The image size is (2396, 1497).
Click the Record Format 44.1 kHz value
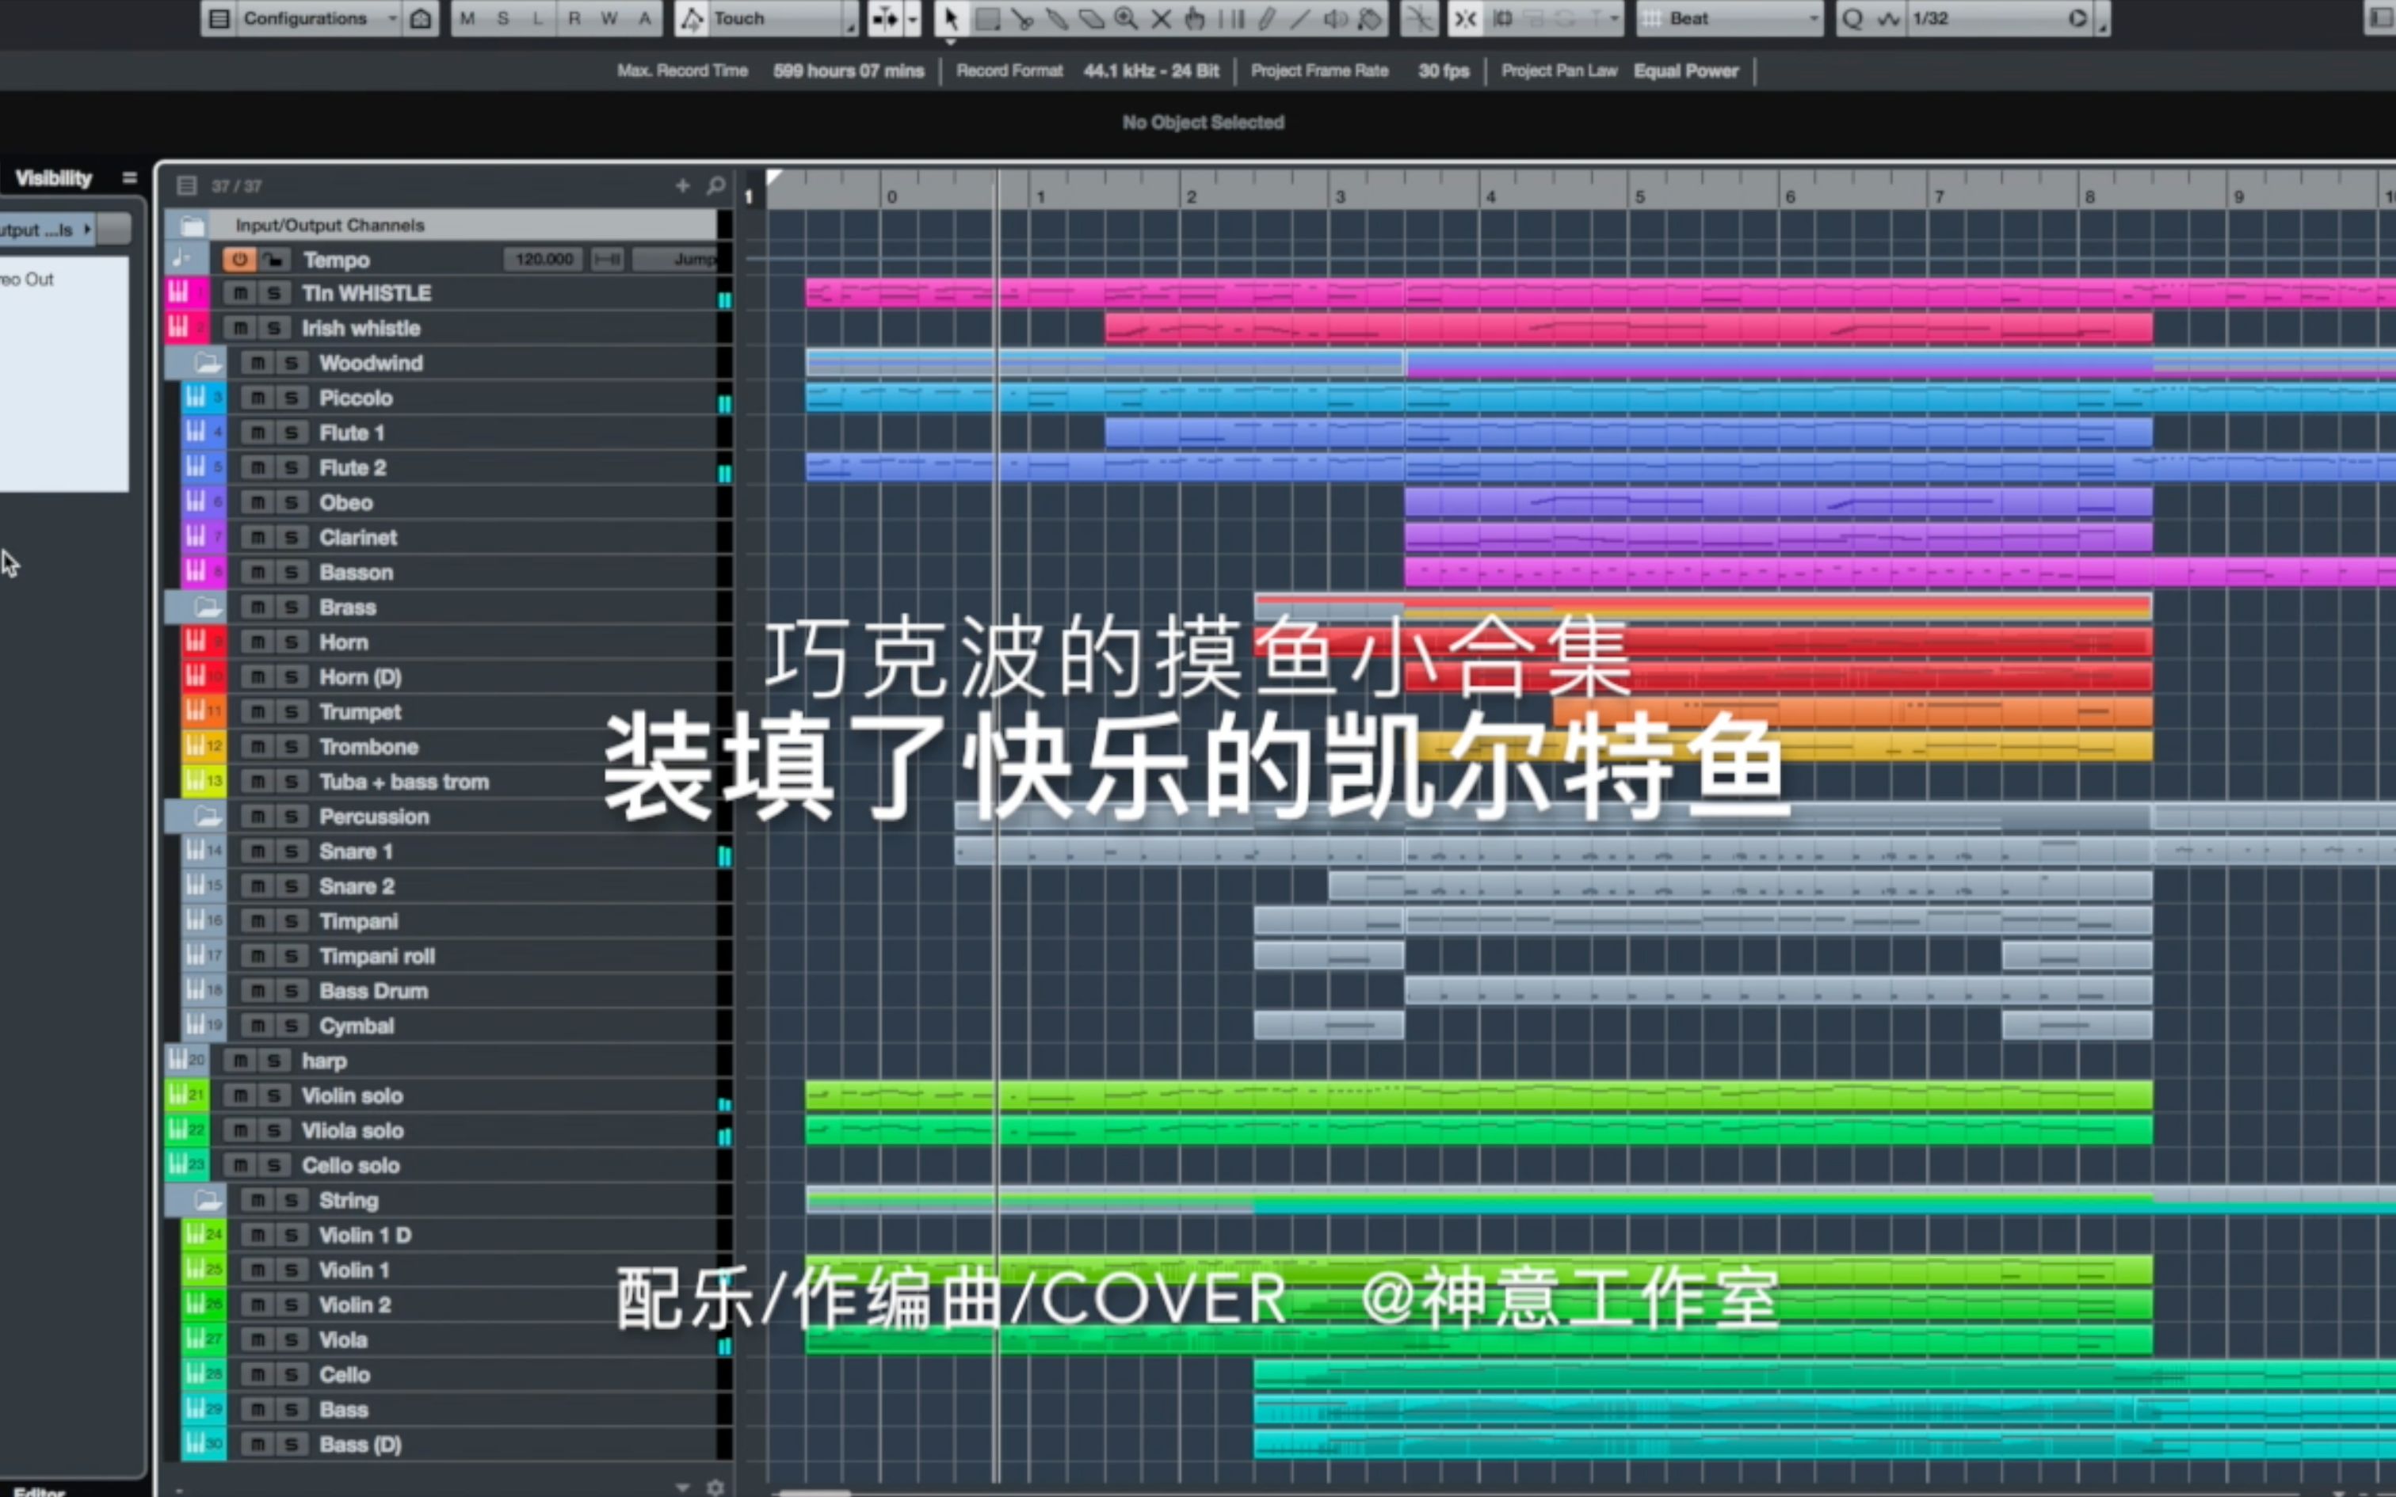(x=1150, y=71)
